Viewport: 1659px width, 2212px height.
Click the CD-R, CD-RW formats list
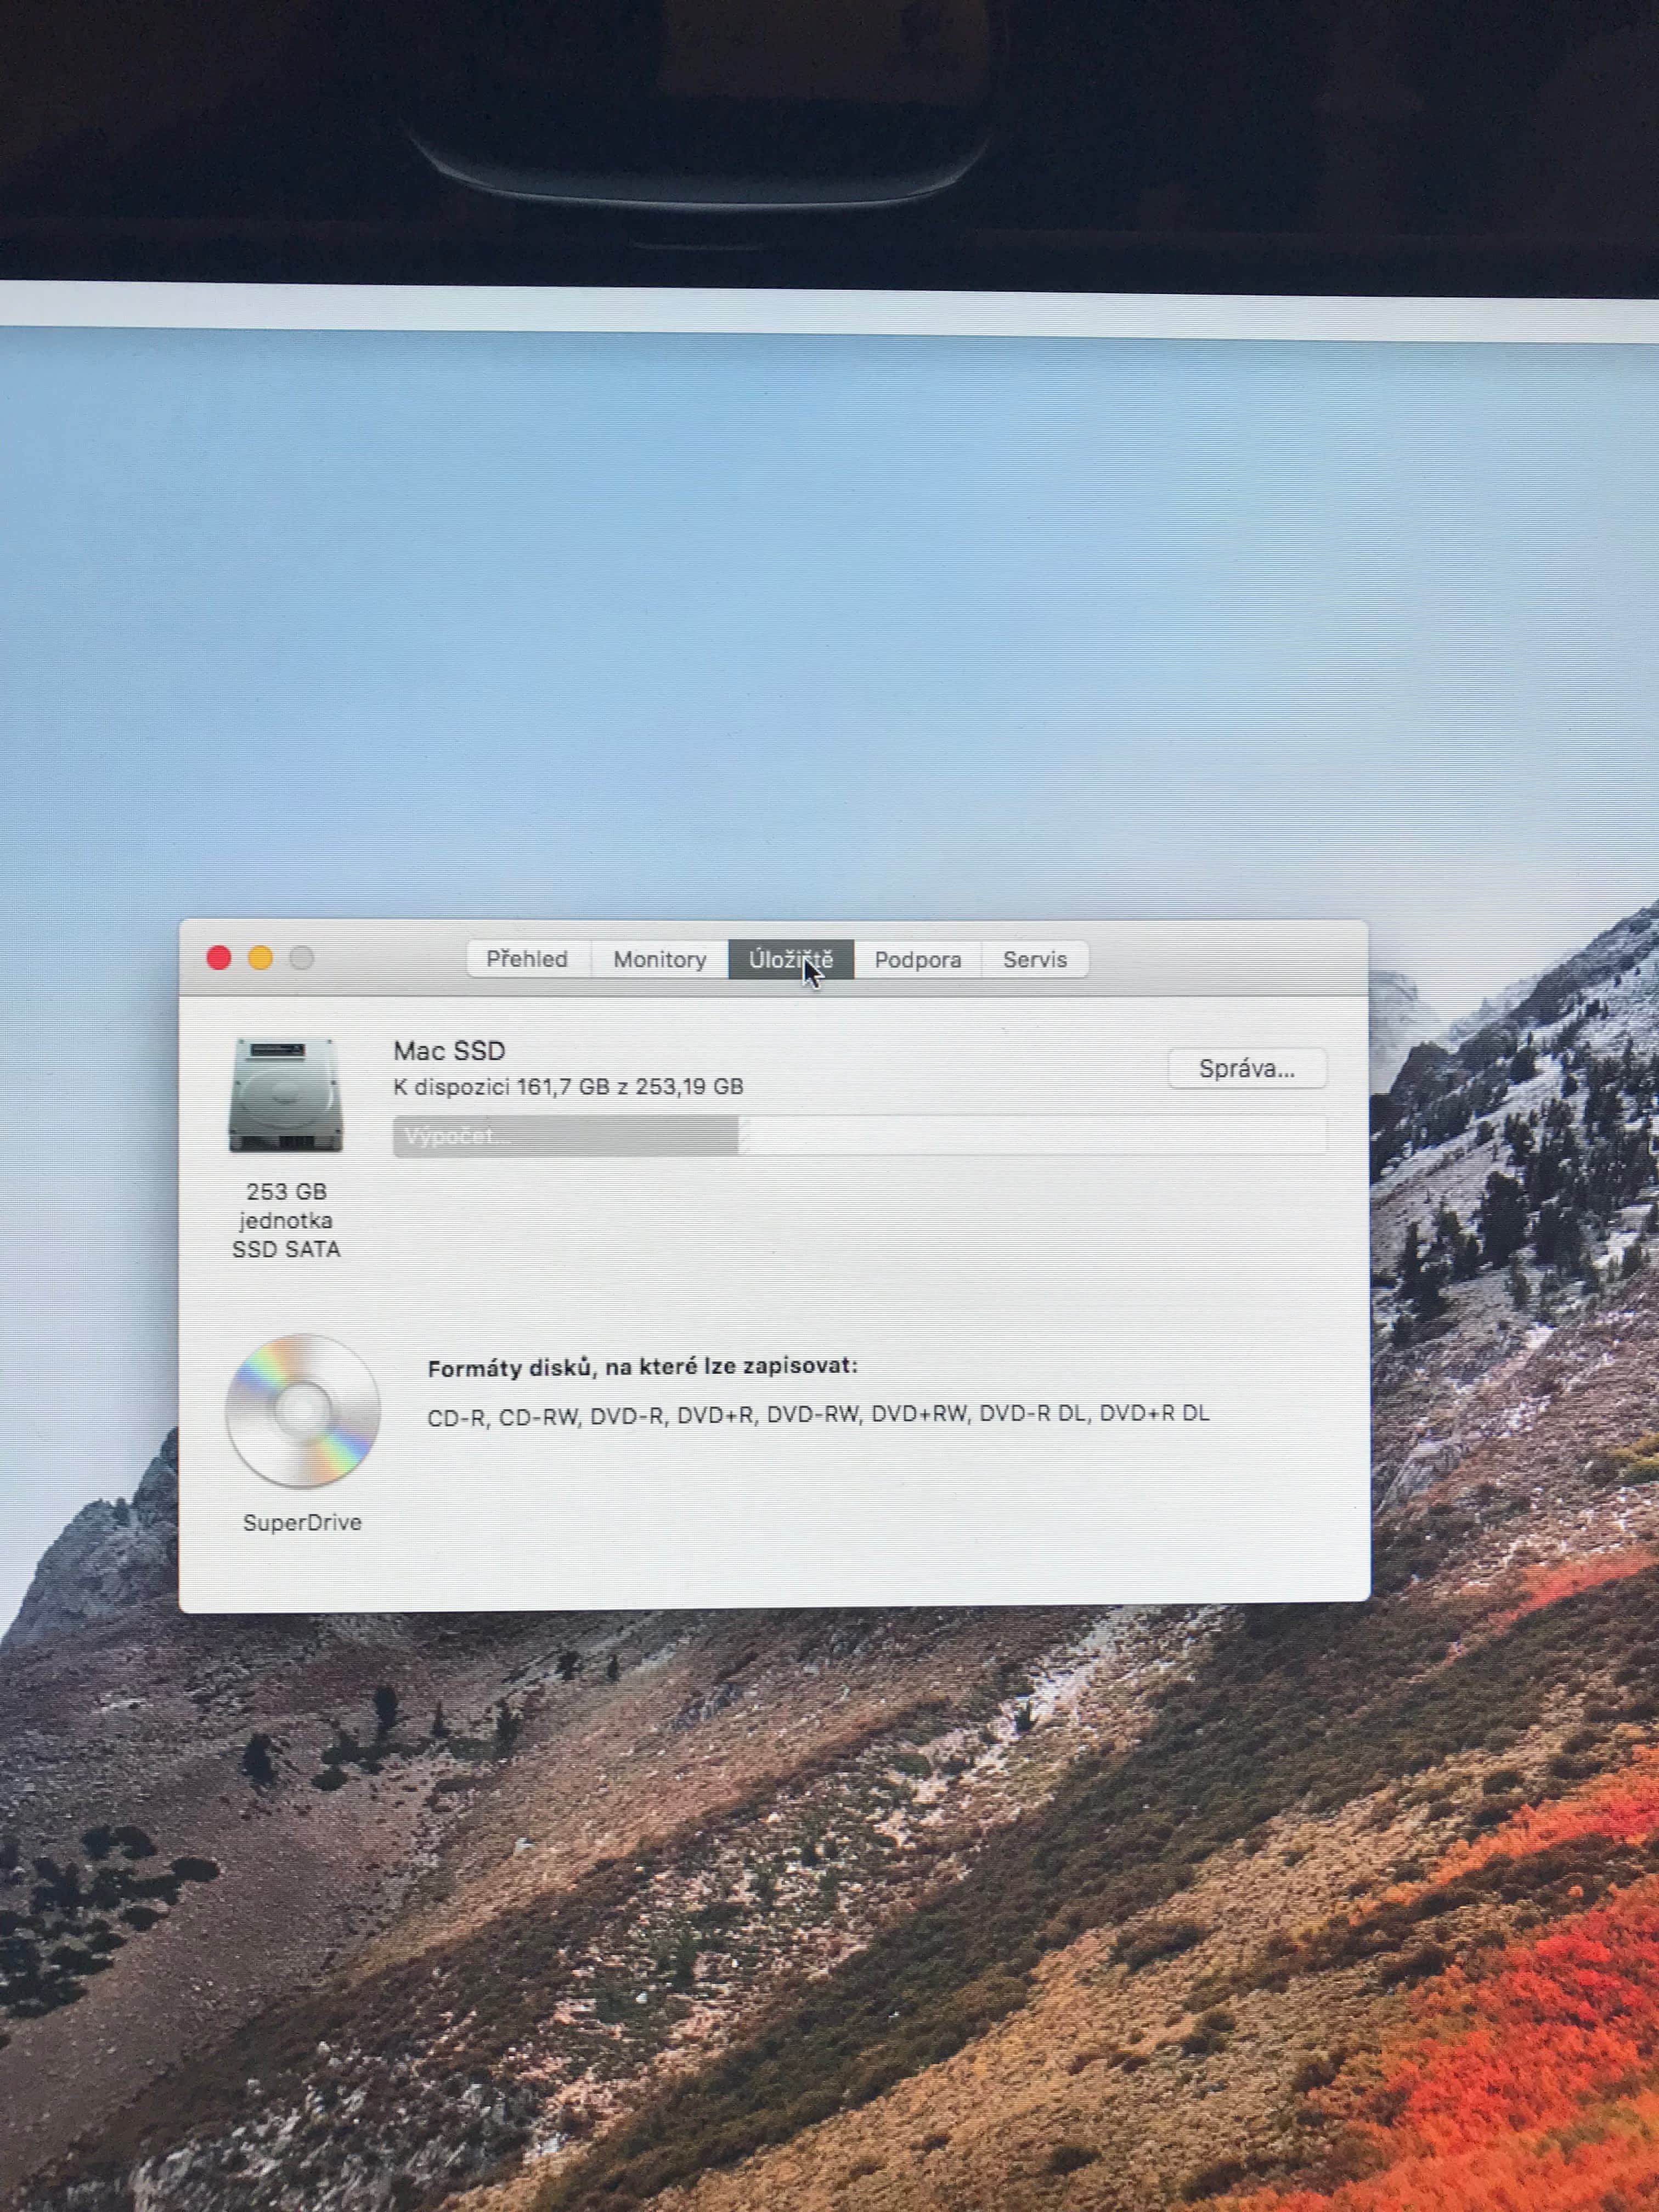coord(817,1414)
